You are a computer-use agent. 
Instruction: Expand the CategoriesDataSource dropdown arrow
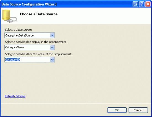coord(52,35)
